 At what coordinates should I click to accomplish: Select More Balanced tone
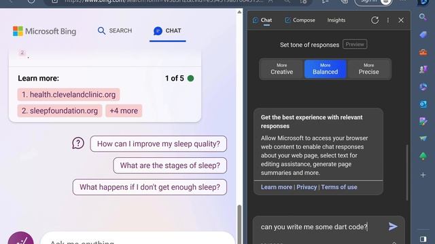(325, 69)
